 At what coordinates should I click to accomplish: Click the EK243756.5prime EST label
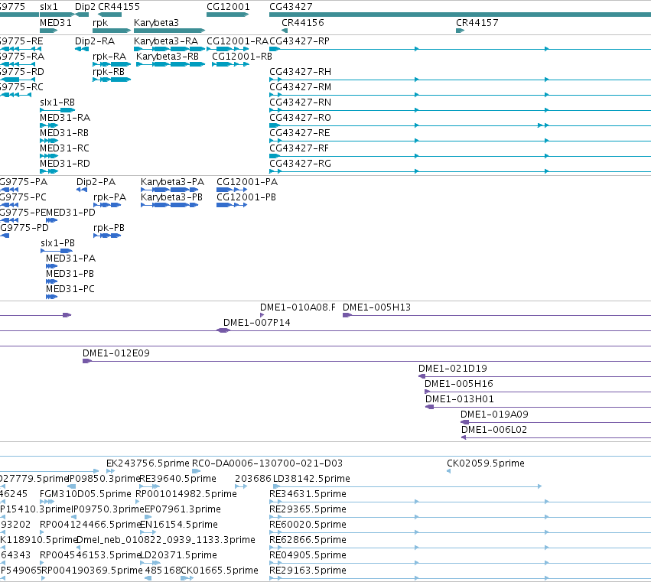pos(148,463)
